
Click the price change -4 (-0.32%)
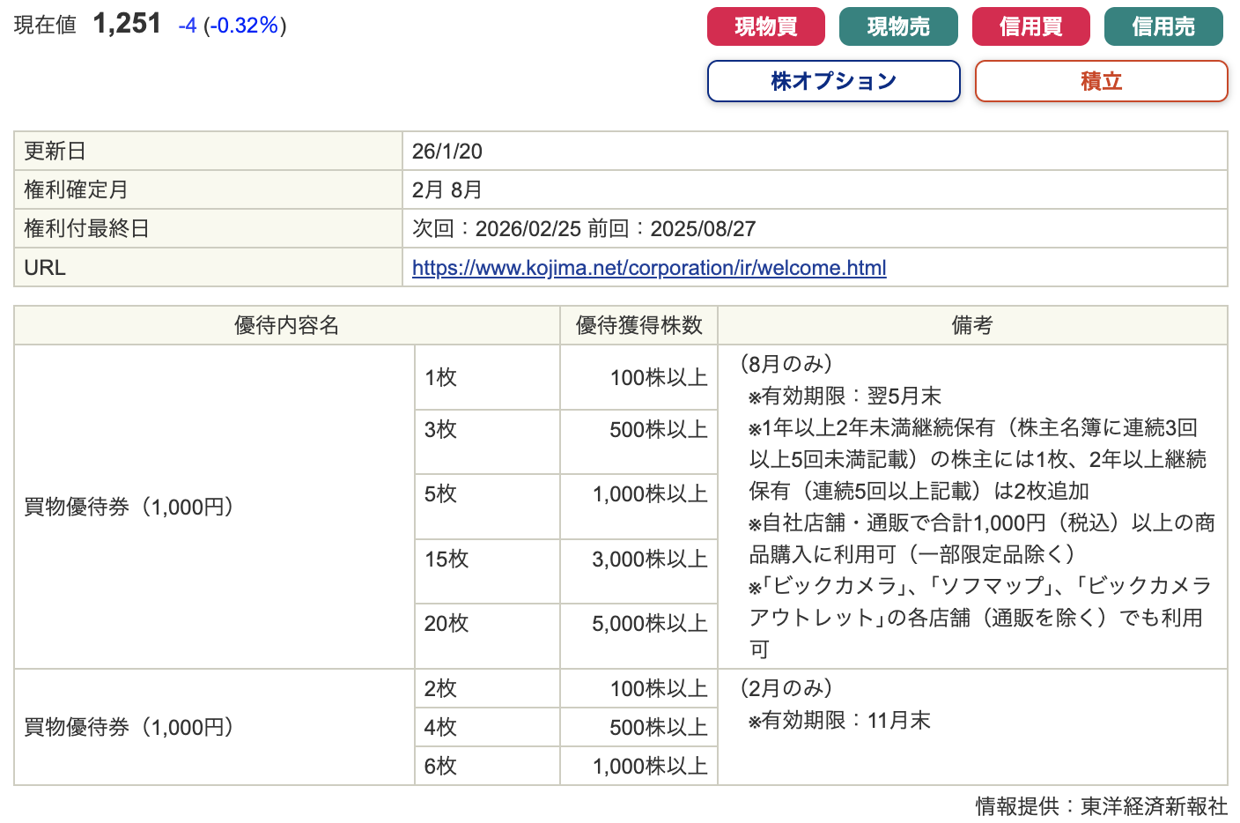(x=232, y=26)
